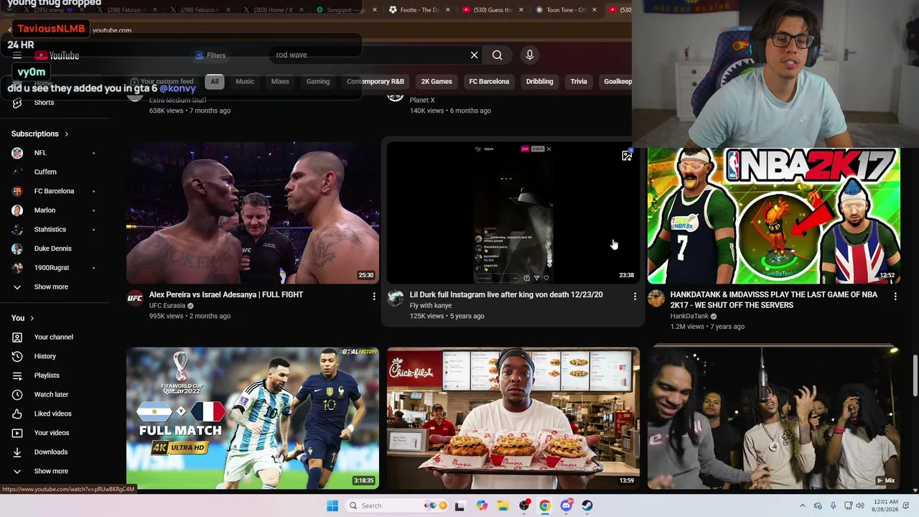The height and width of the screenshot is (517, 919).
Task: Visit the Planet X channel link
Action: [422, 101]
